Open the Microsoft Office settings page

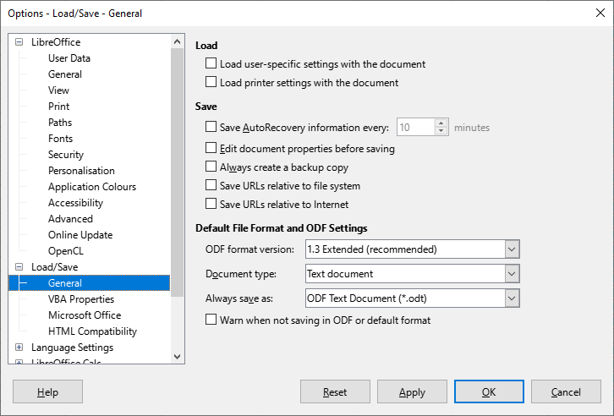tap(85, 315)
